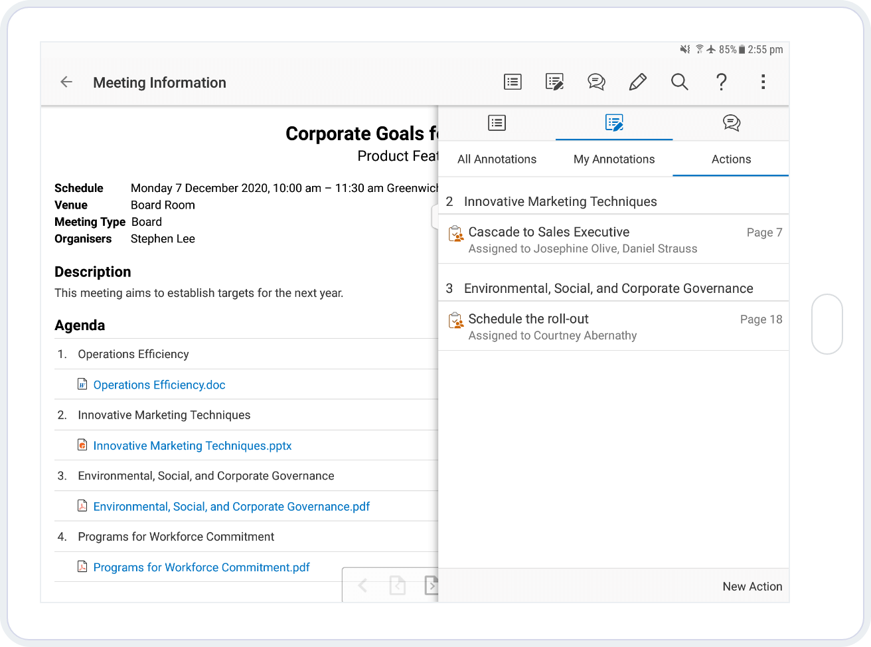This screenshot has width=871, height=647.
Task: Select the My Annotations tab
Action: coord(614,159)
